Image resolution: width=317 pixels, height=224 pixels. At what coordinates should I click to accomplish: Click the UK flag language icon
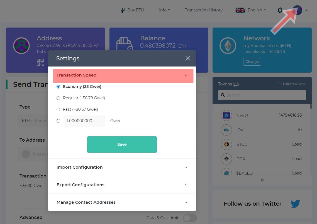click(x=240, y=10)
